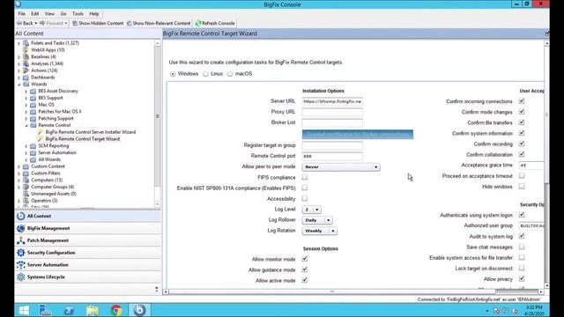Viewport: 564px width, 317px height.
Task: Open Server Automation domain icon
Action: (x=21, y=264)
